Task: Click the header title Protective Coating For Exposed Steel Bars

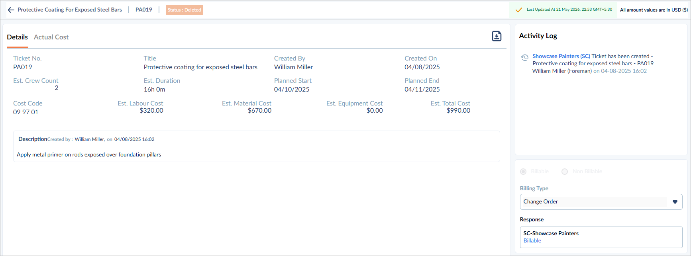Action: pyautogui.click(x=70, y=10)
